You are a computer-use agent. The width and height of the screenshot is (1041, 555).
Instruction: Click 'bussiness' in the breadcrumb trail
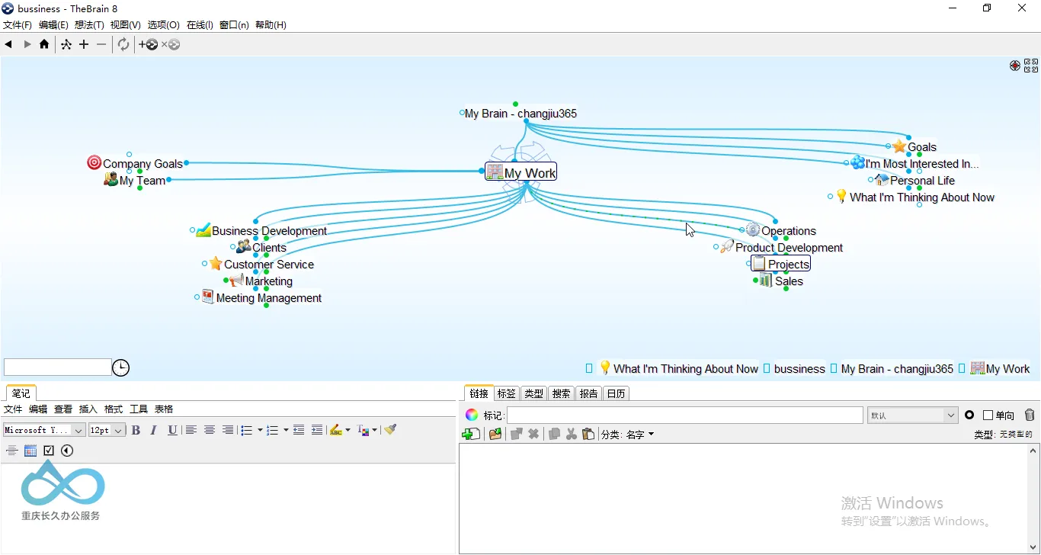(x=799, y=369)
